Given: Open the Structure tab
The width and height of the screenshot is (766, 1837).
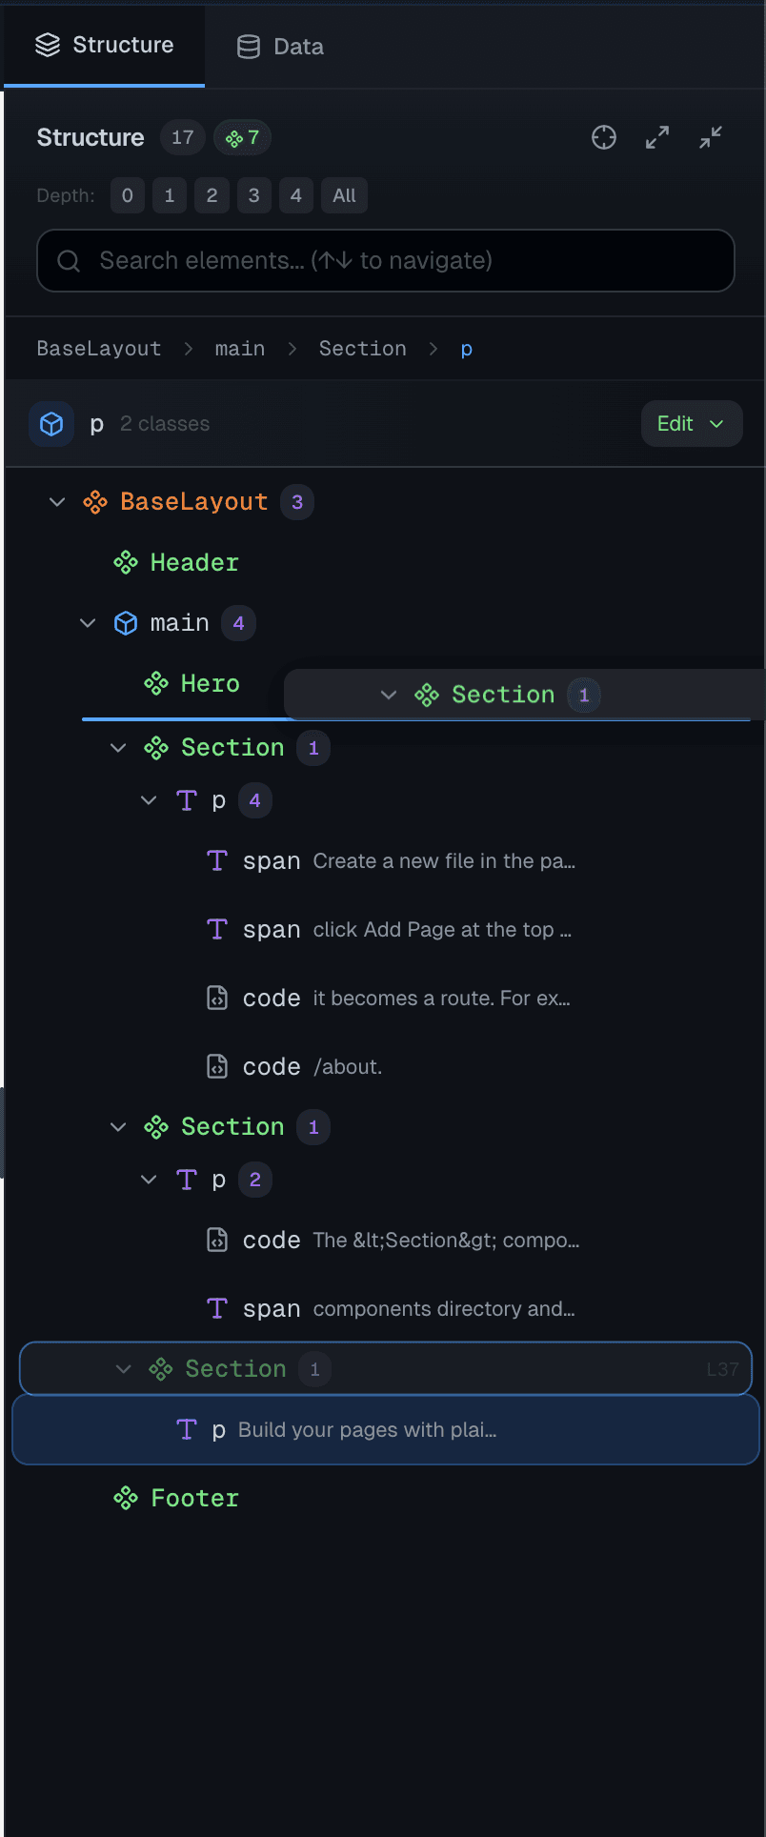Looking at the screenshot, I should (x=105, y=45).
